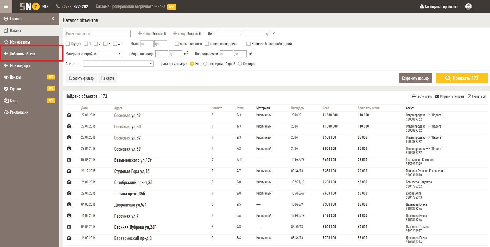Open photos for Песочная ул,7 camera icon
Screen dimensions: 490x247
pos(69,216)
